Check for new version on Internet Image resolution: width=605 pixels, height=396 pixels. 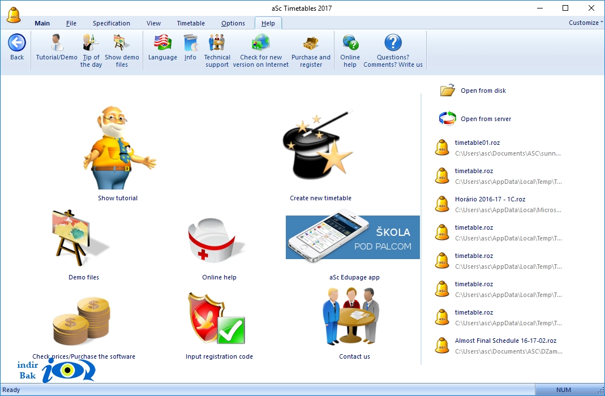pyautogui.click(x=261, y=51)
